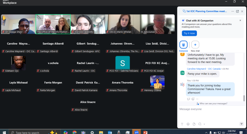This screenshot has height=134, width=247.
Task: Open the emoji picker in chat
Action: click(188, 124)
